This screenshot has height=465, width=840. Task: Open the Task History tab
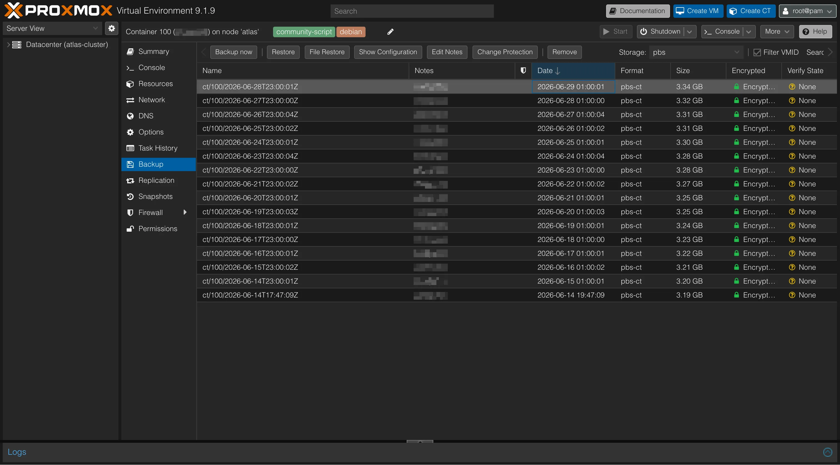(x=159, y=148)
